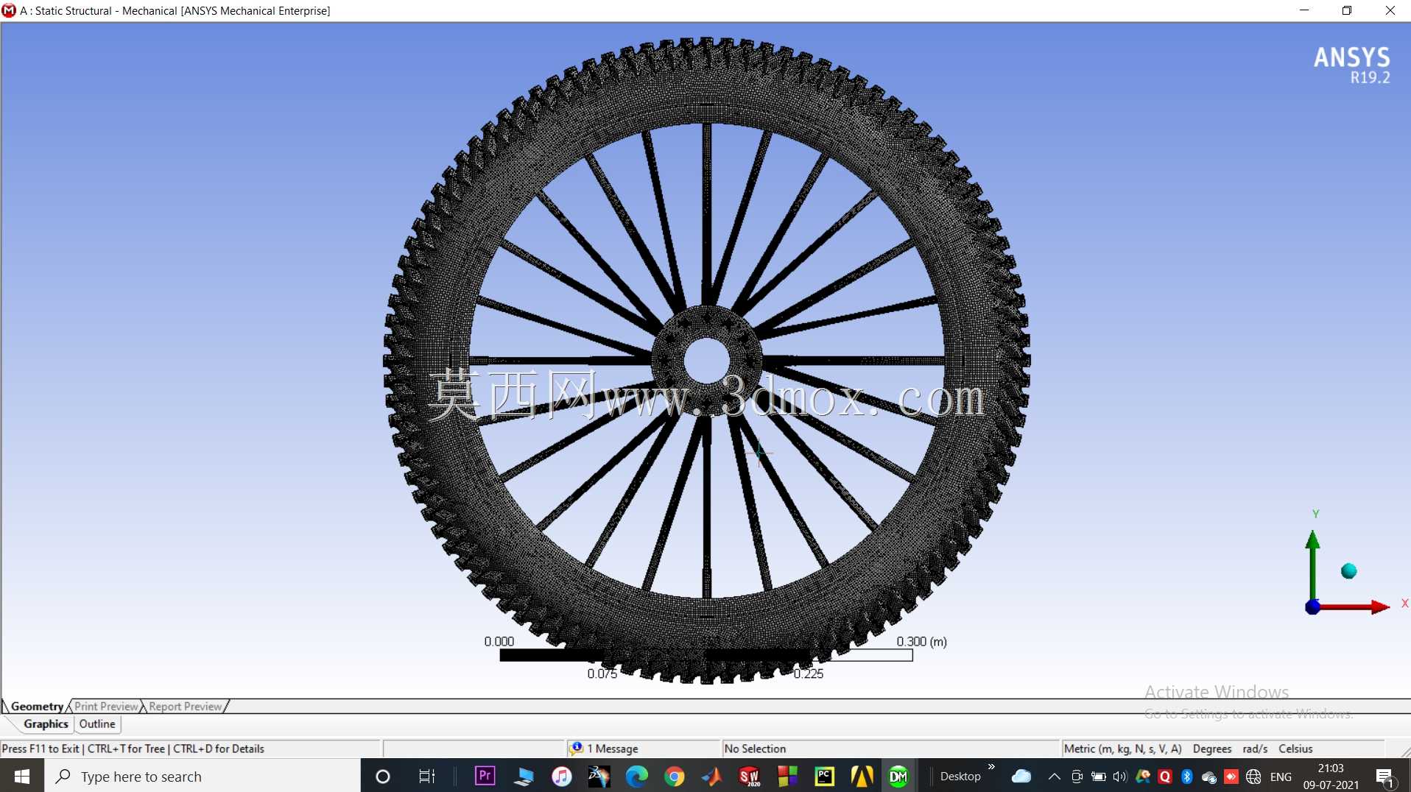Click the cyan isometric ball on triad
Image resolution: width=1411 pixels, height=792 pixels.
(1348, 571)
